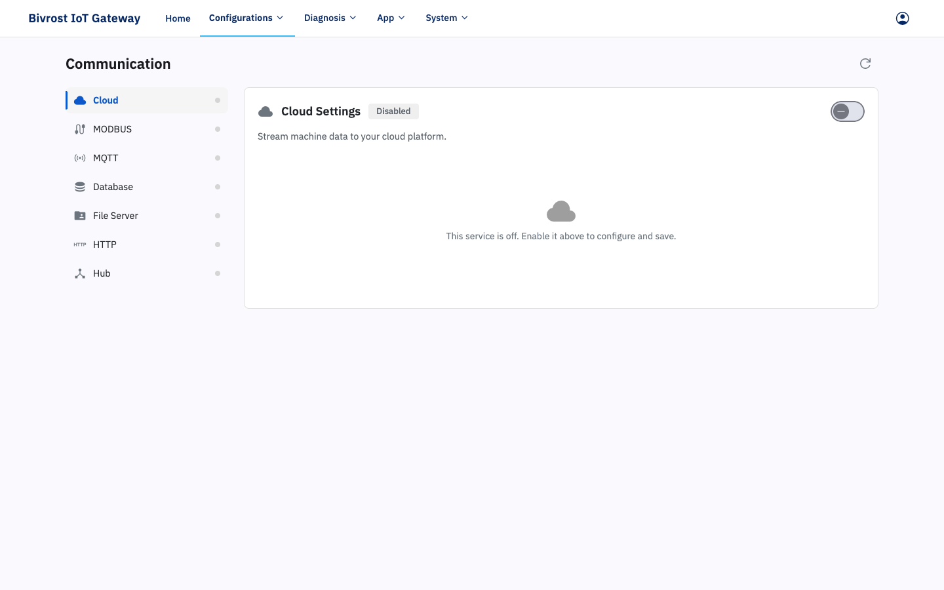Click the Cloud Settings title text
944x590 pixels.
pyautogui.click(x=321, y=111)
